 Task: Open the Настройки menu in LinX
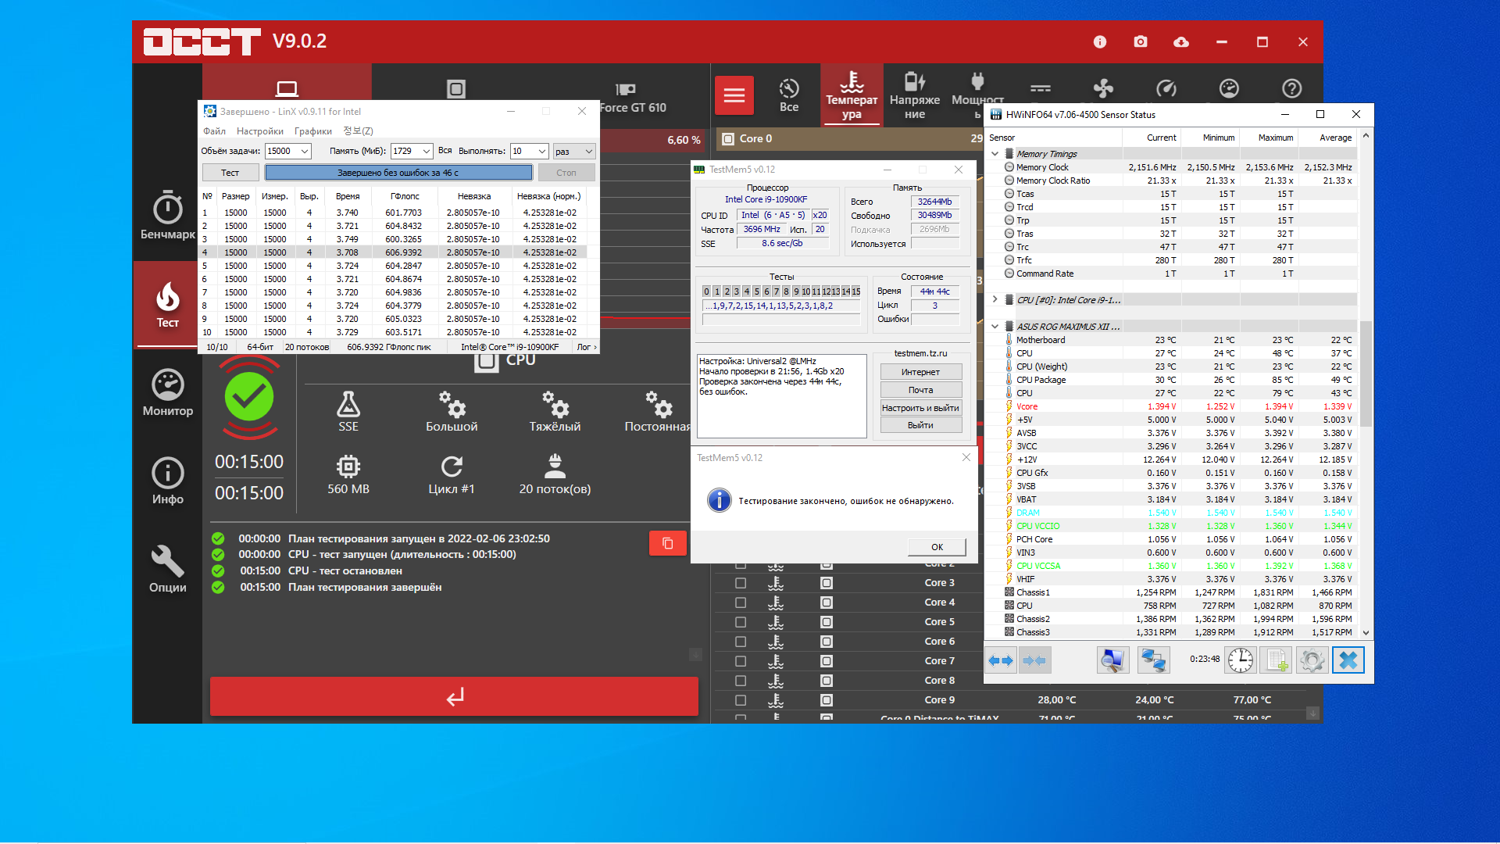pyautogui.click(x=259, y=131)
